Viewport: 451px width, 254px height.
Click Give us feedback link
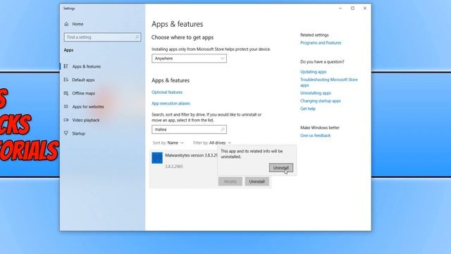coord(315,135)
